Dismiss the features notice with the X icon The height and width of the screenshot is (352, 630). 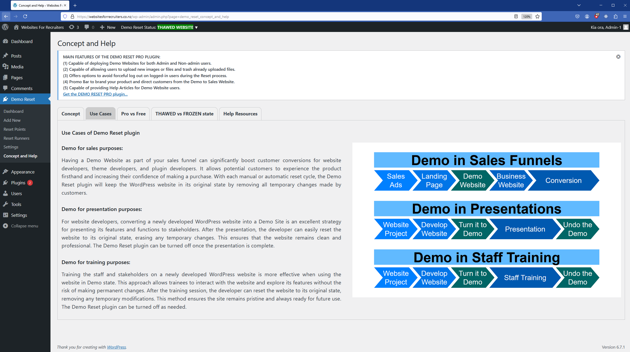pos(618,57)
